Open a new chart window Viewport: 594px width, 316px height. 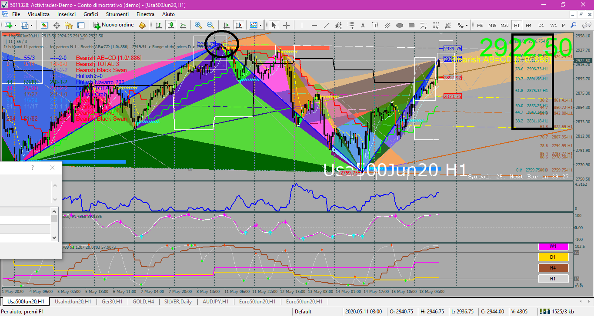click(x=8, y=25)
